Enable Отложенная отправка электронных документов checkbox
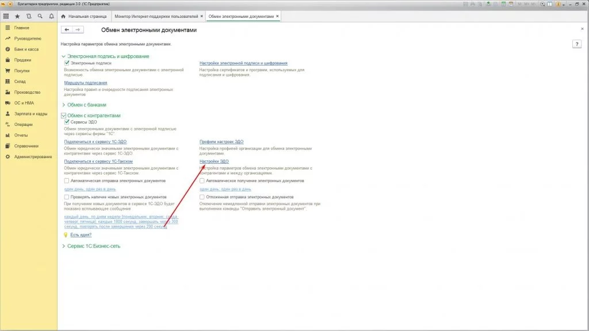 coord(202,197)
